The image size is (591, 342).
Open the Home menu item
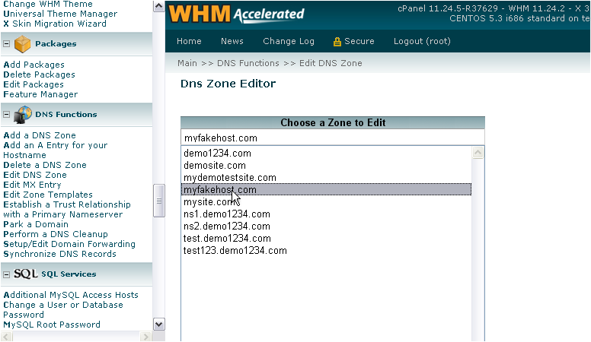(x=189, y=41)
